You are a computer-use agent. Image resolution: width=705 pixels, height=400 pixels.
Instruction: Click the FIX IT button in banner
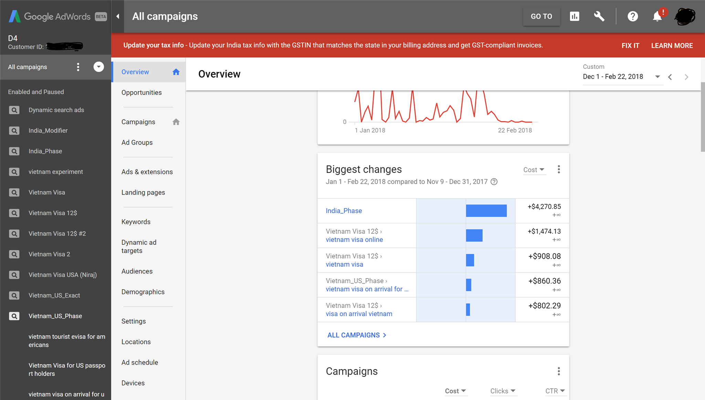pyautogui.click(x=630, y=45)
